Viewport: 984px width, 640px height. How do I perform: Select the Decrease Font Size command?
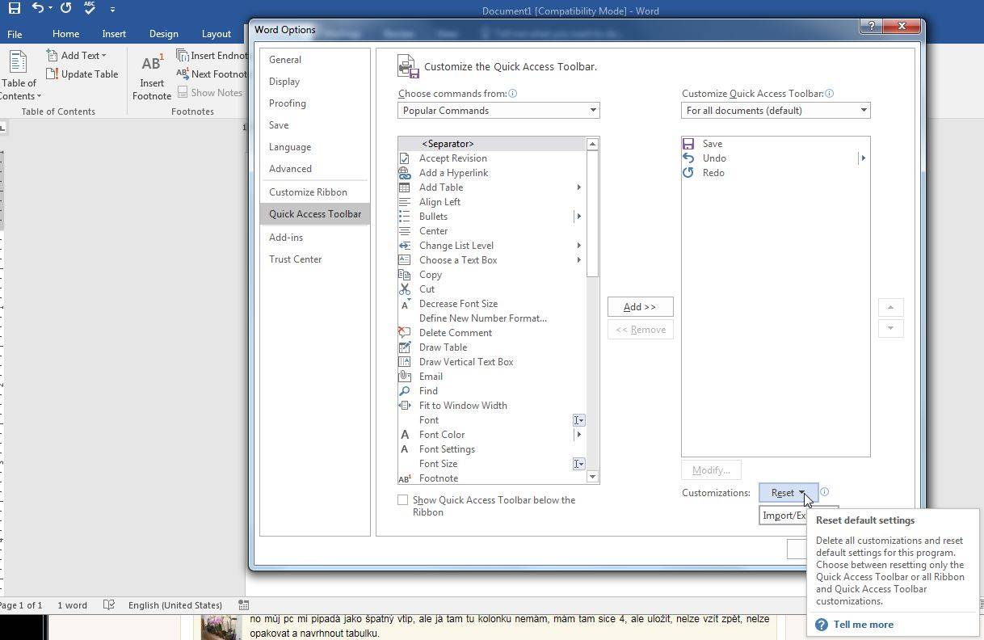tap(492, 304)
